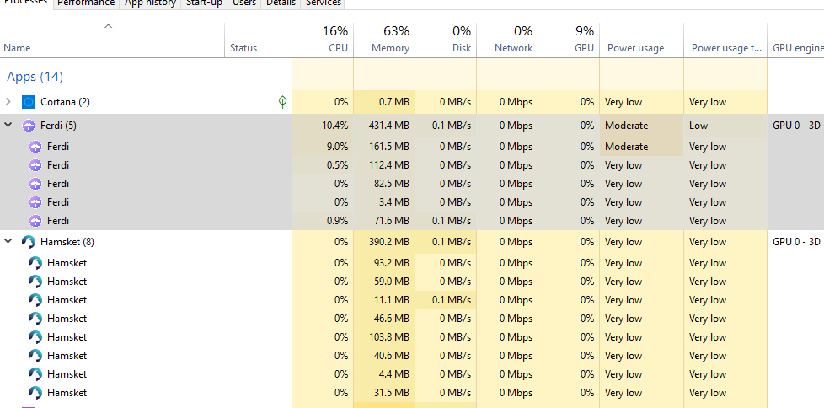Click Moderate power usage in Ferdi (5) row
The image size is (824, 408).
point(626,126)
